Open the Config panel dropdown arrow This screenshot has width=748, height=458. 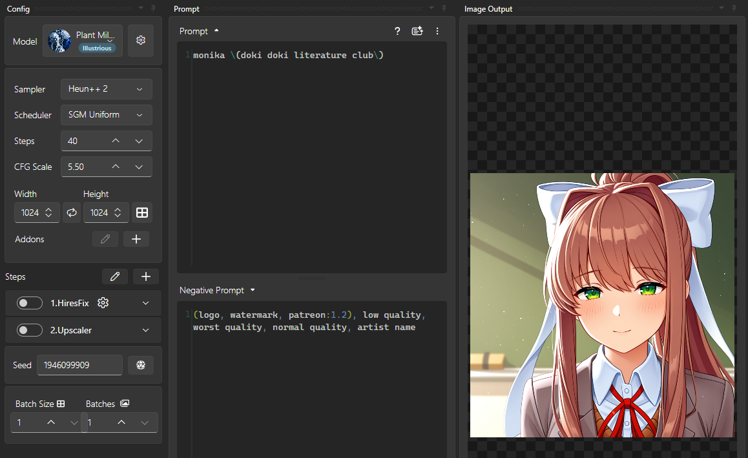[x=141, y=8]
